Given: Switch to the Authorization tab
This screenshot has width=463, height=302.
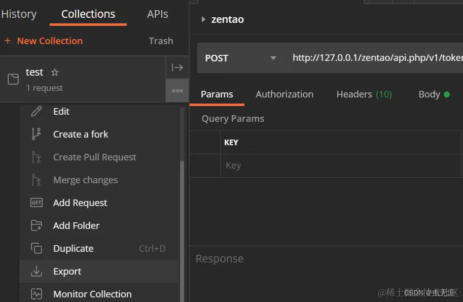Looking at the screenshot, I should click(x=284, y=94).
